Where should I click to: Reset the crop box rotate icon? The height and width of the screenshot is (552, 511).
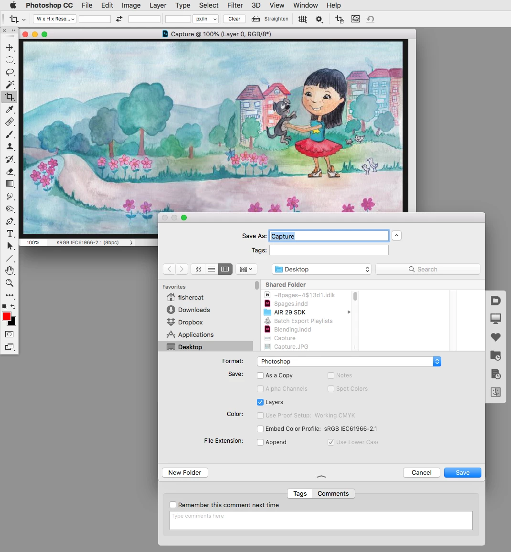coord(370,19)
